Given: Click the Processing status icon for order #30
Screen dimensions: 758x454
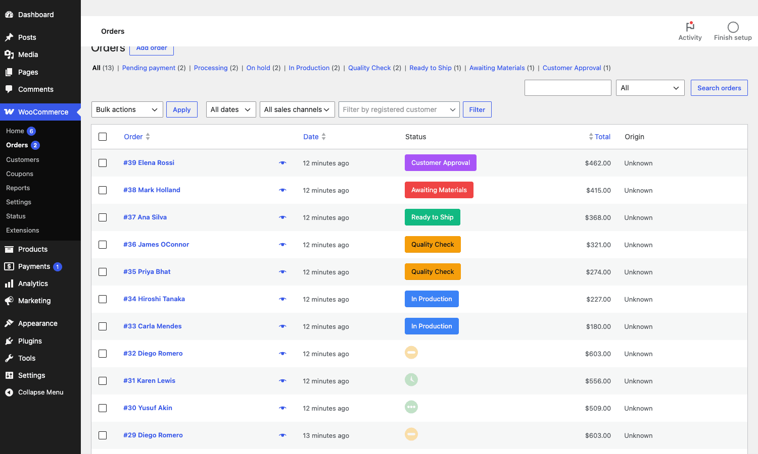Looking at the screenshot, I should 411,407.
